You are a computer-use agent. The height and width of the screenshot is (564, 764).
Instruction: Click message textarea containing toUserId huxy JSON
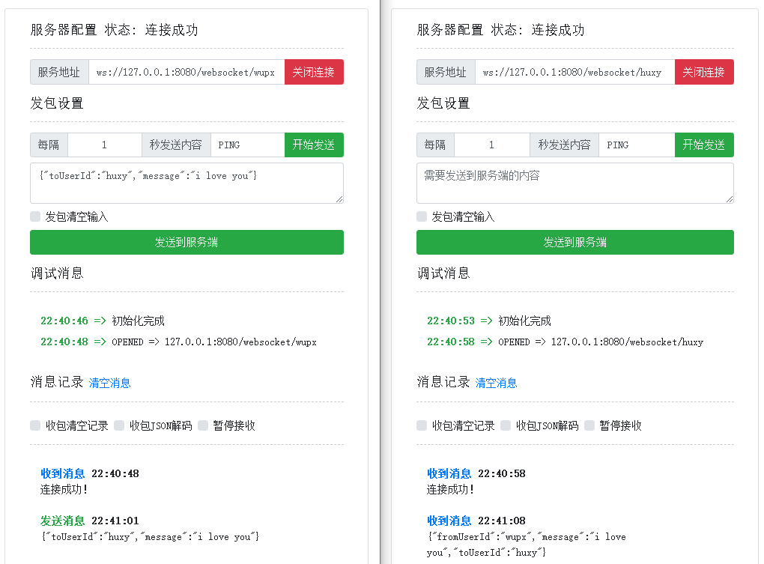point(187,183)
